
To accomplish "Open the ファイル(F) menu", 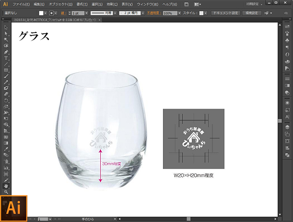I will tap(22, 4).
